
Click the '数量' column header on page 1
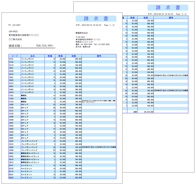[x=50, y=56]
